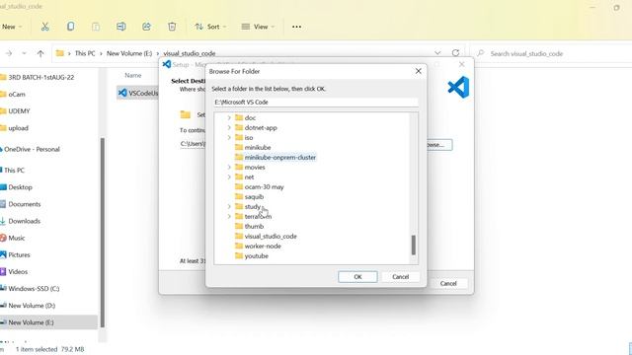Click Cancel in Browse For Folder
The width and height of the screenshot is (632, 355).
[x=400, y=277]
